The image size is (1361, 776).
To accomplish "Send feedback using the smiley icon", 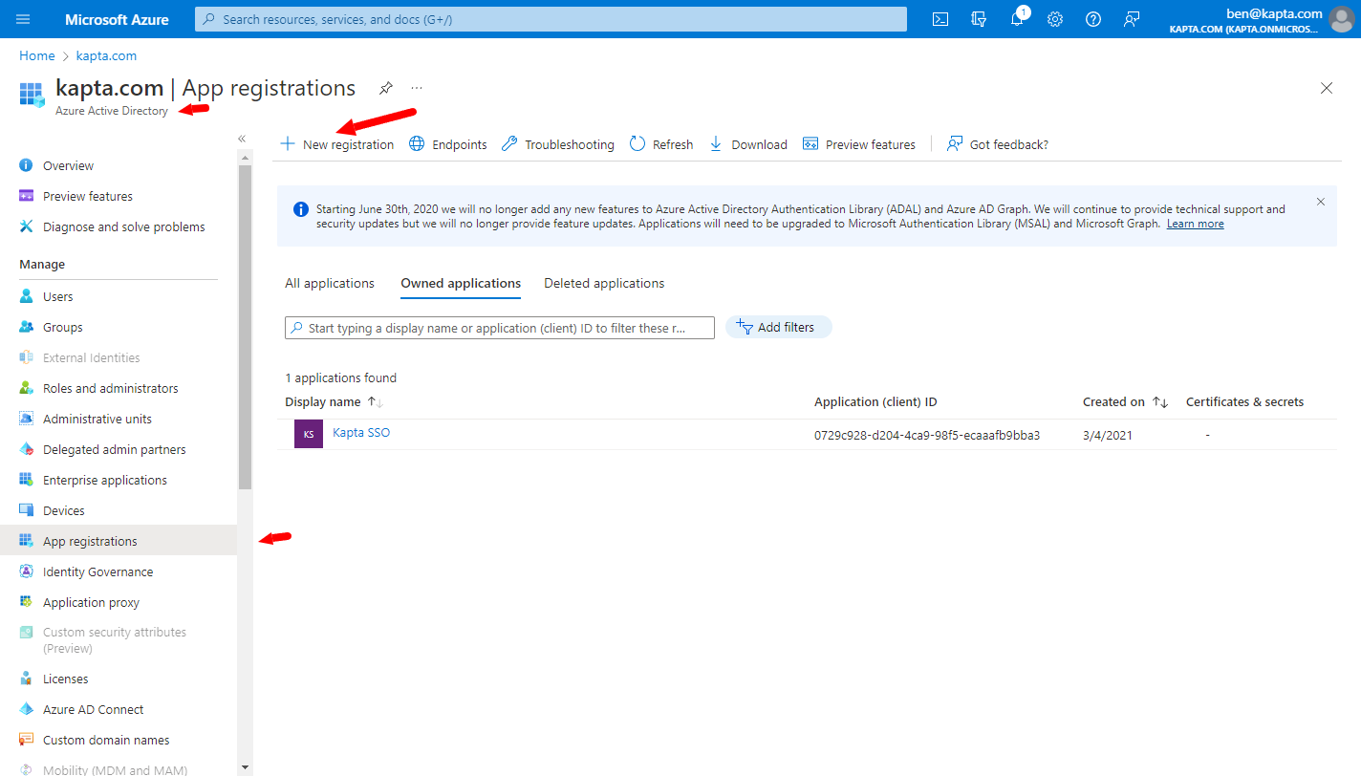I will (x=1131, y=18).
